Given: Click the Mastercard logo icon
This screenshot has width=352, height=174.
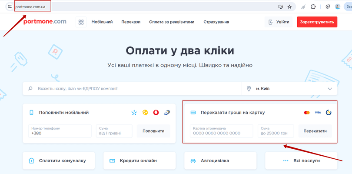Looking at the screenshot, I should [307, 112].
